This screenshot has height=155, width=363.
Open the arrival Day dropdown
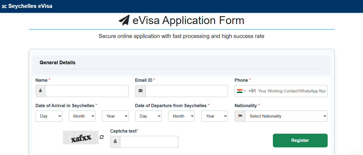(x=49, y=116)
